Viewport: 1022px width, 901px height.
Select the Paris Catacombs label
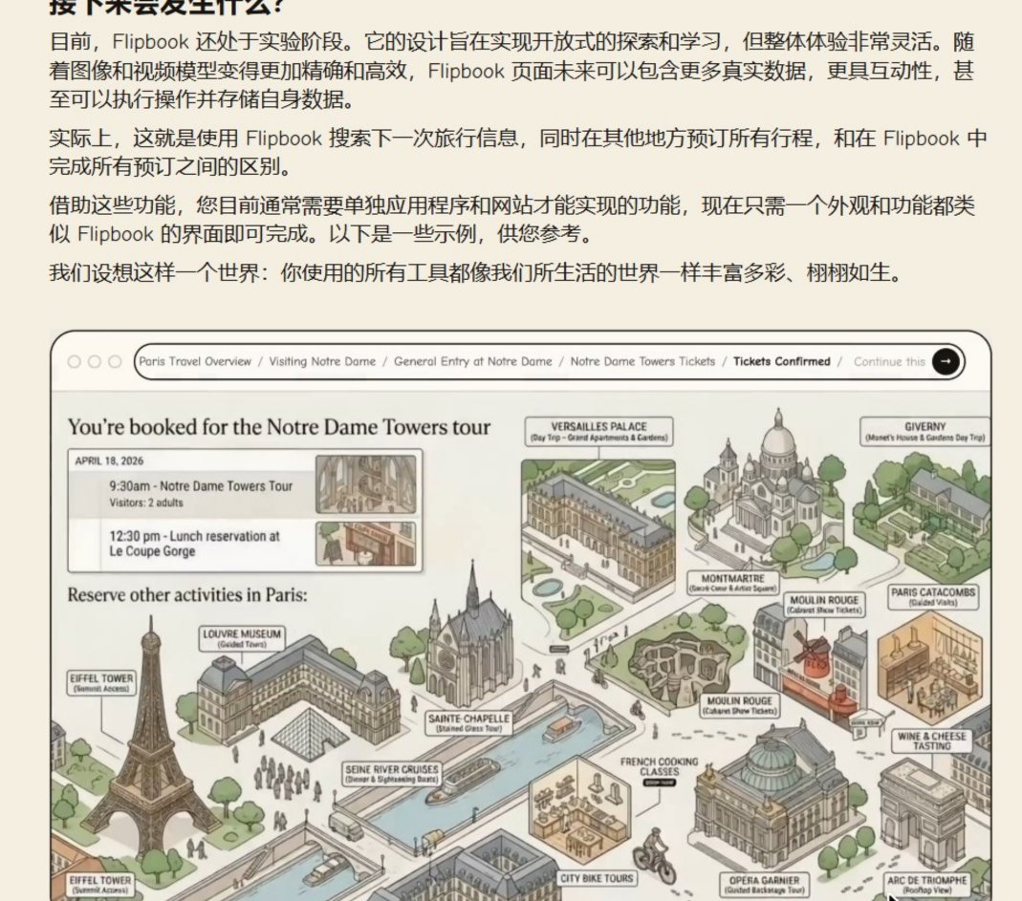[x=933, y=597]
